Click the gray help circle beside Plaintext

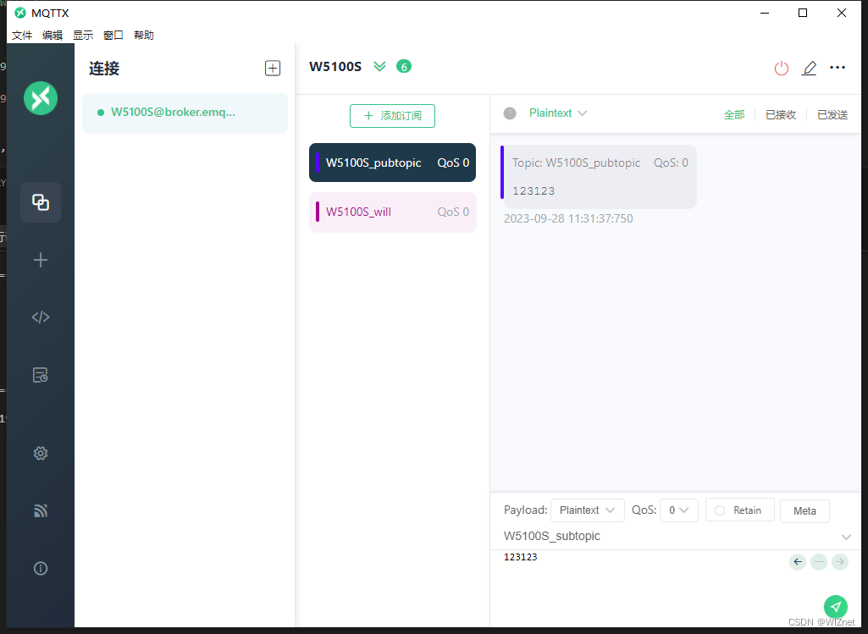click(x=510, y=113)
